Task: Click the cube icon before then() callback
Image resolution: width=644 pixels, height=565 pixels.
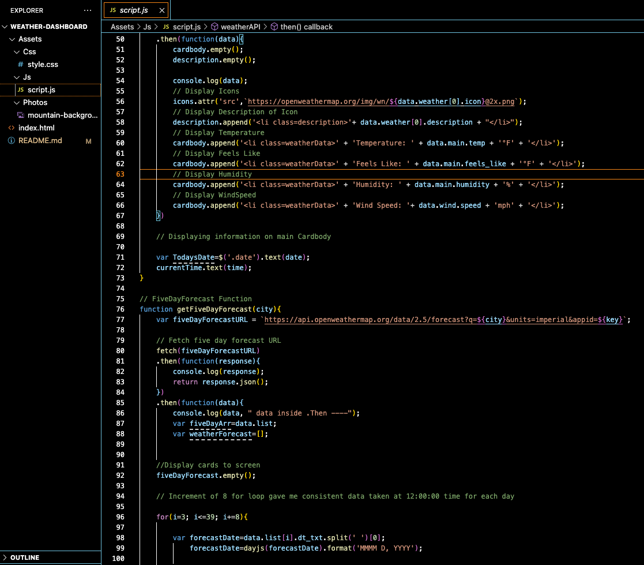Action: (x=274, y=27)
